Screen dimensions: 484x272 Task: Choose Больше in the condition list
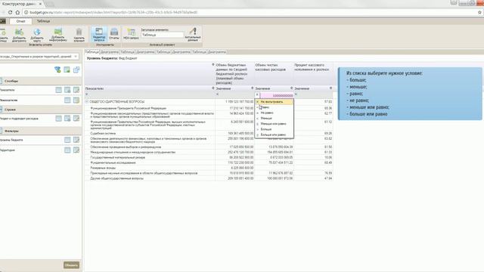point(274,129)
